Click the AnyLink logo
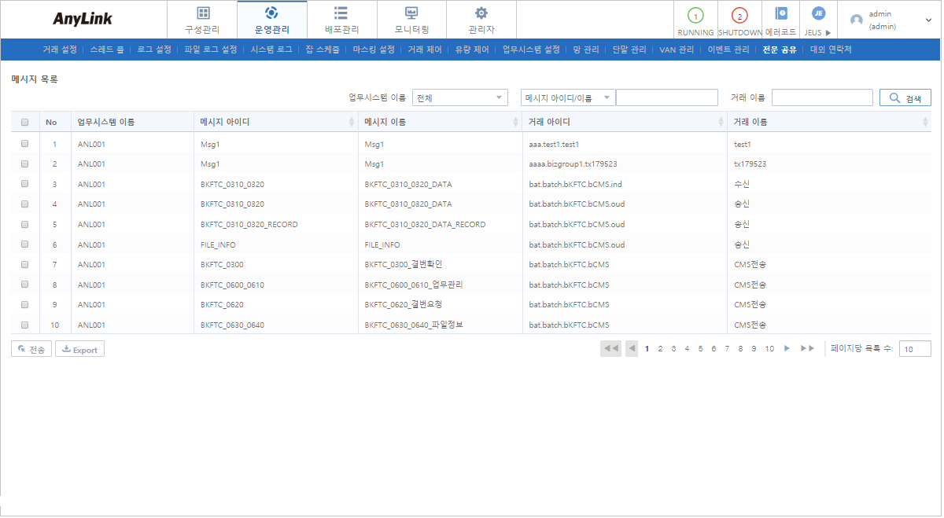The width and height of the screenshot is (944, 518). 83,19
